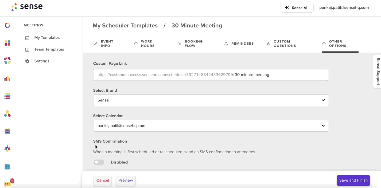Go back to My Scheduler Templates breadcrumb
This screenshot has height=188, width=381.
point(125,26)
